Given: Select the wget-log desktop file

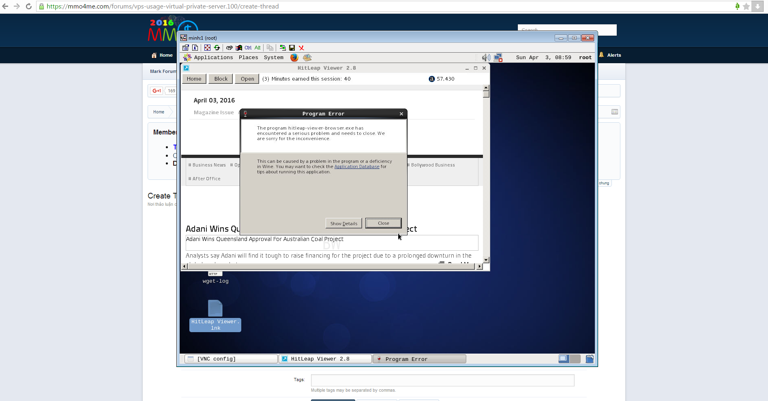Looking at the screenshot, I should point(215,278).
